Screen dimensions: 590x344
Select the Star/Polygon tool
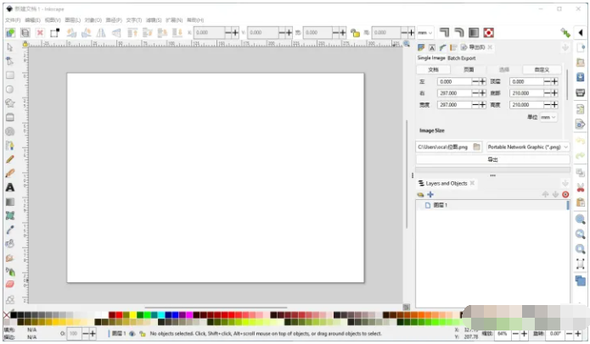coord(10,103)
